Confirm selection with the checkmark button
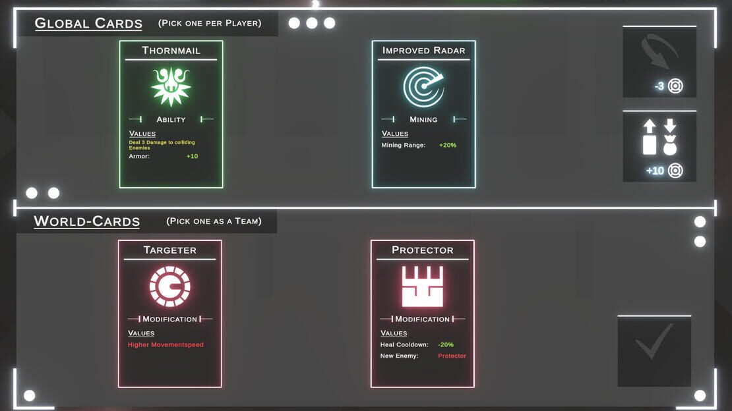This screenshot has height=411, width=732. (x=654, y=351)
